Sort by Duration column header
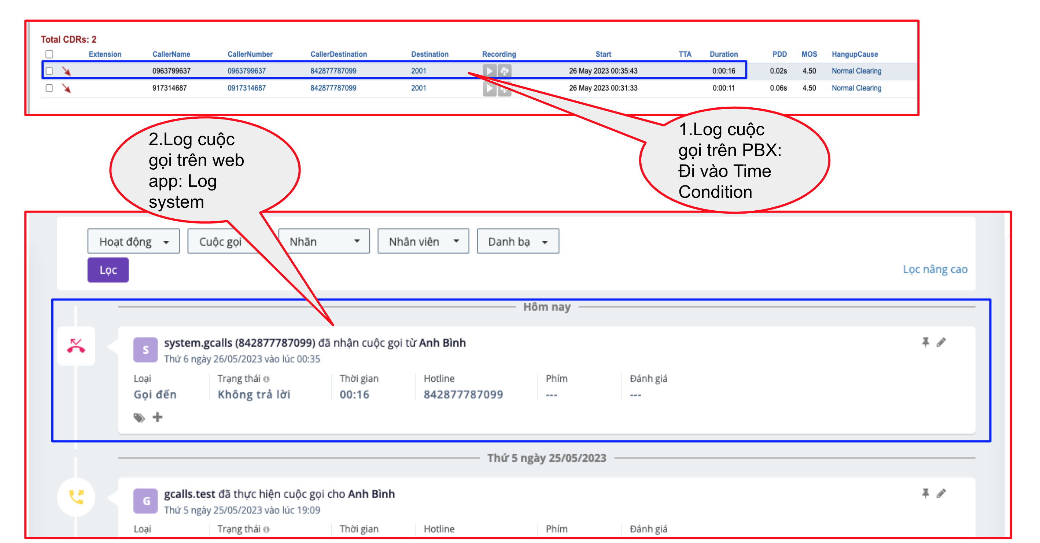Viewport: 1040px width, 543px height. 723,54
